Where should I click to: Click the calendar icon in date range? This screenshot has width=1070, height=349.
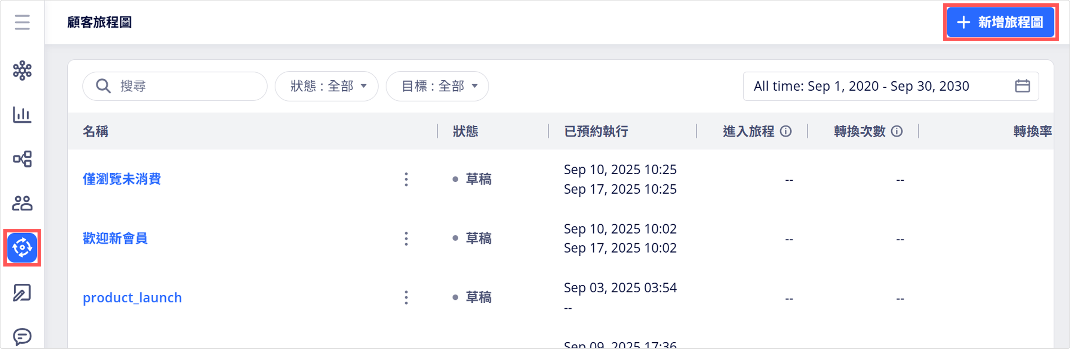click(1022, 86)
